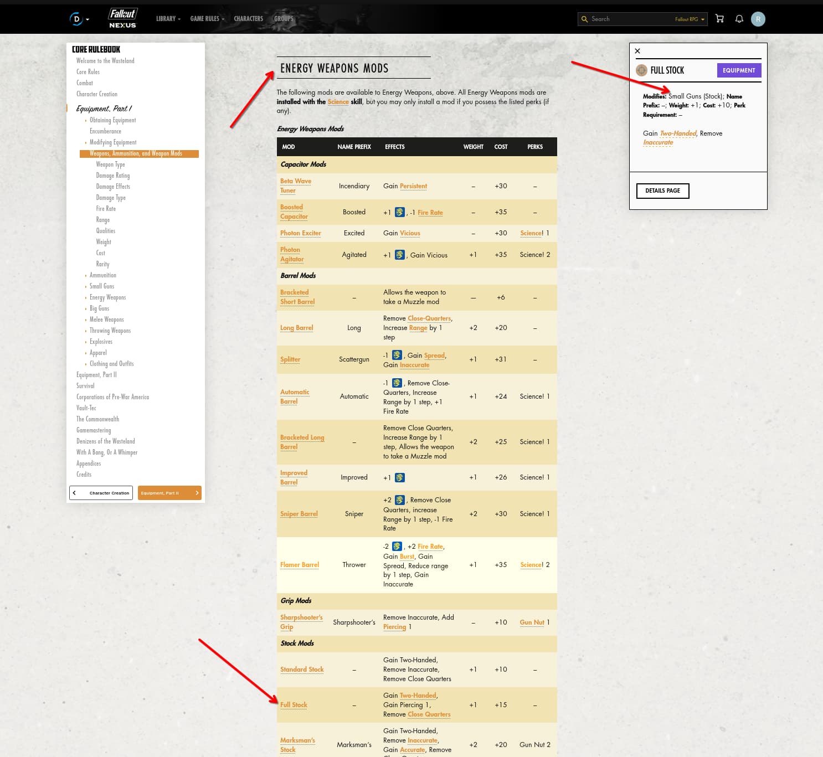The width and height of the screenshot is (823, 757).
Task: Expand the Obtaining Equipment section
Action: 85,120
